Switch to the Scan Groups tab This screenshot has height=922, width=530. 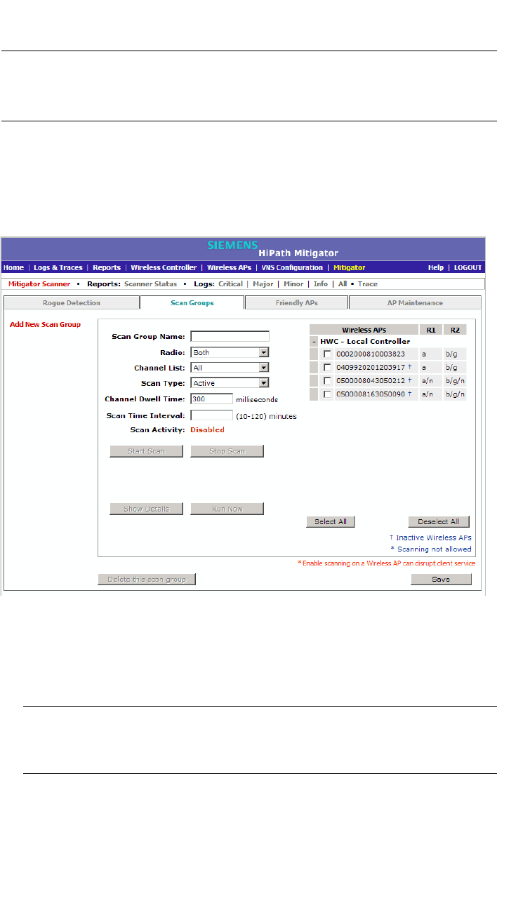pyautogui.click(x=192, y=303)
